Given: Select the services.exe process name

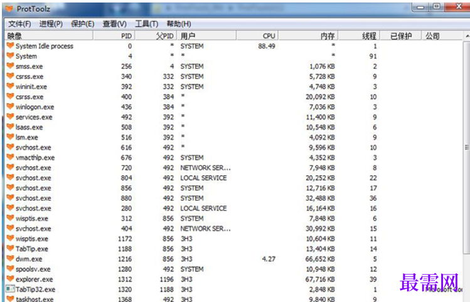Looking at the screenshot, I should [x=34, y=117].
